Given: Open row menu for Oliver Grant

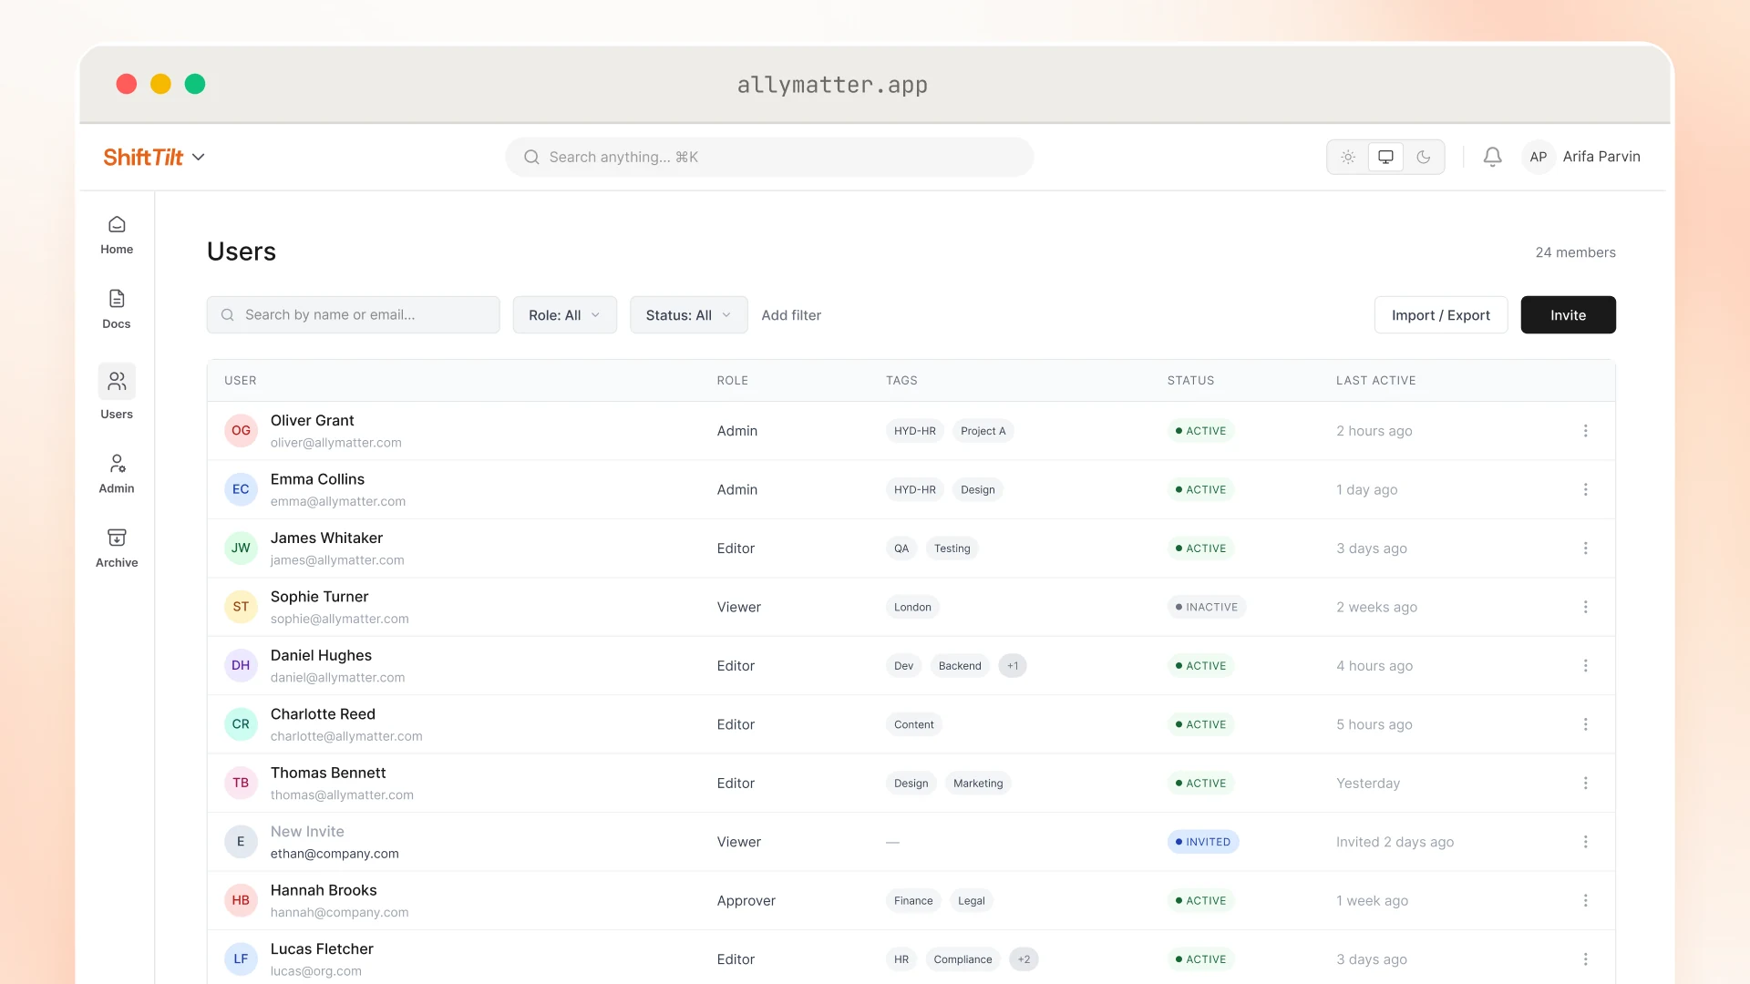Looking at the screenshot, I should [1585, 431].
